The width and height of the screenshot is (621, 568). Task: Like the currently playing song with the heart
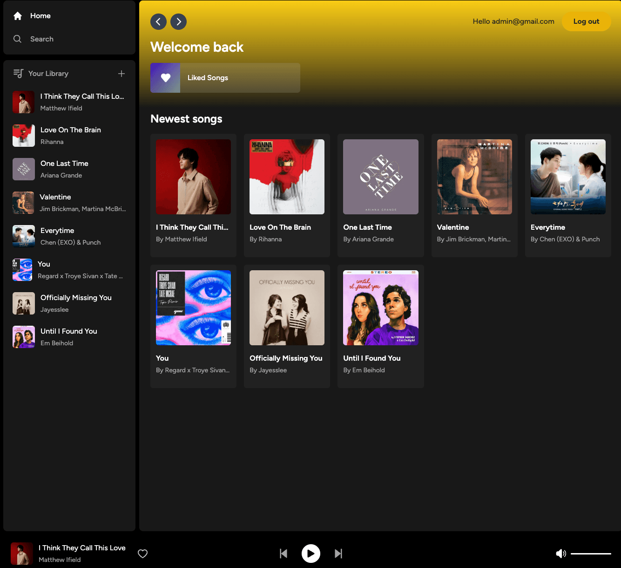(x=142, y=554)
